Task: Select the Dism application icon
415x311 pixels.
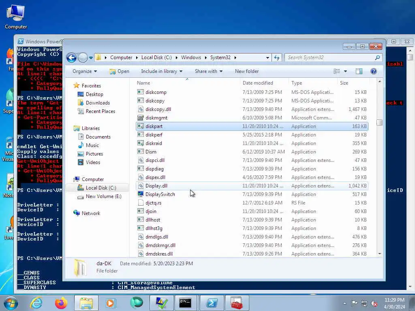Action: point(141,151)
